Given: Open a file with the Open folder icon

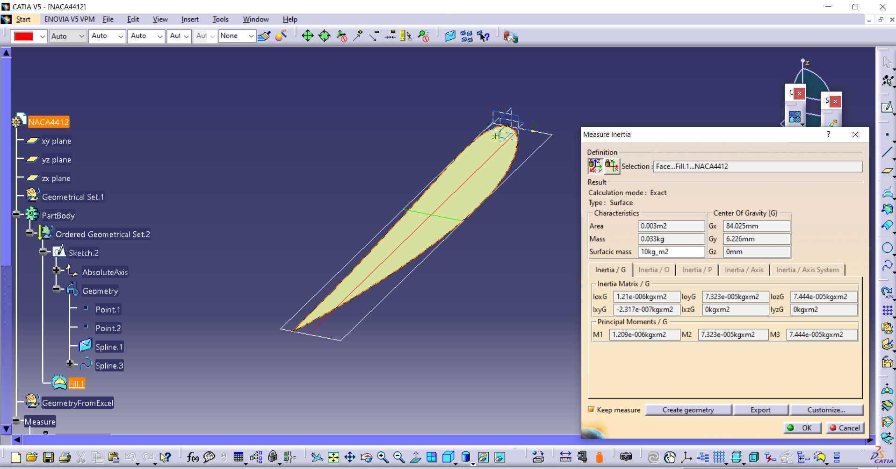Looking at the screenshot, I should point(32,457).
